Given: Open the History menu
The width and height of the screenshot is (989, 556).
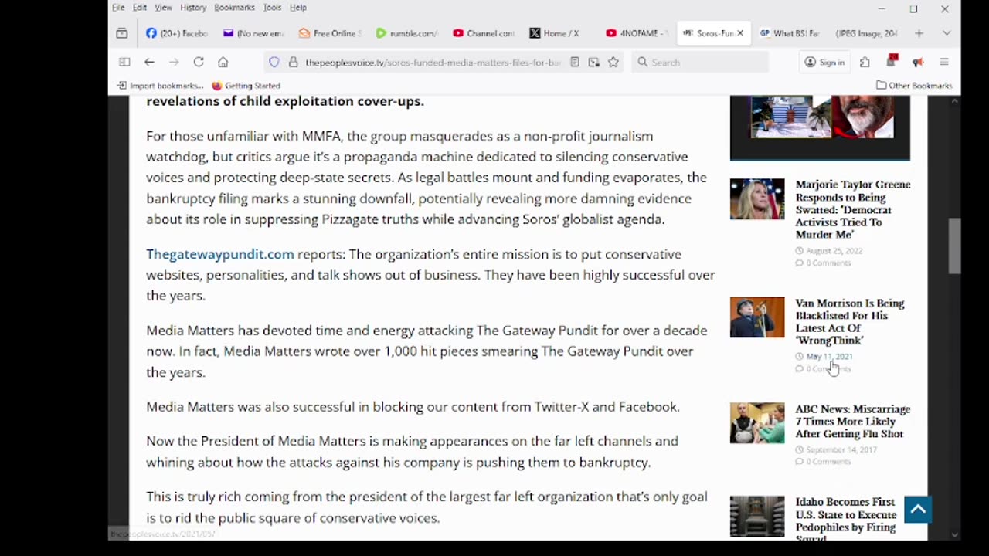Looking at the screenshot, I should (x=193, y=8).
